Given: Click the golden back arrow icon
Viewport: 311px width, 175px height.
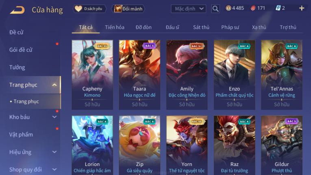Looking at the screenshot, I should click(17, 10).
